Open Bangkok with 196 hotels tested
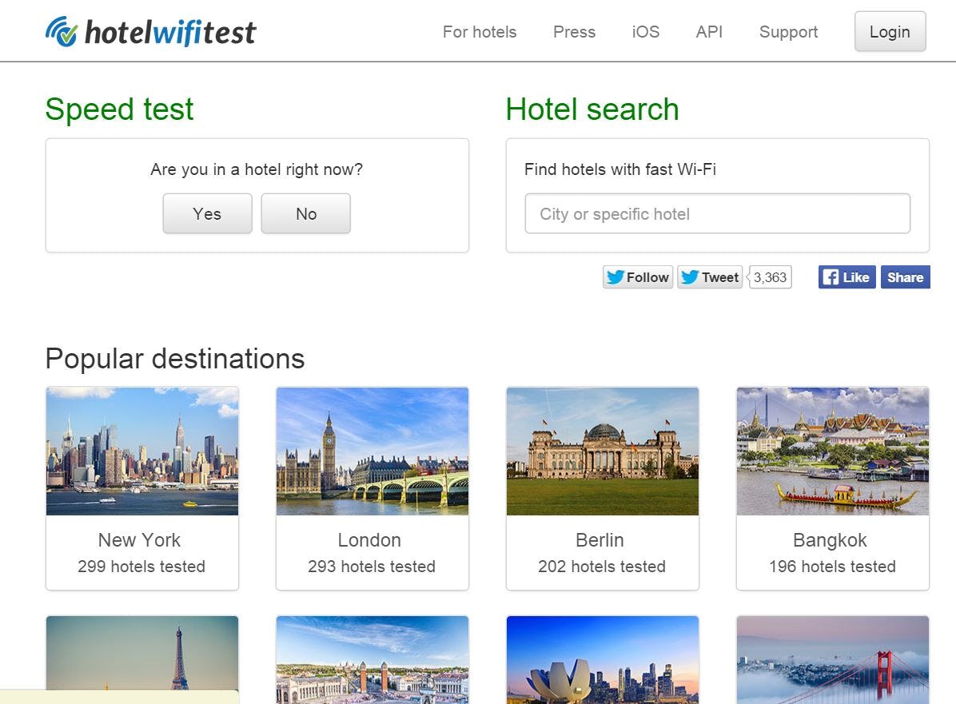The width and height of the screenshot is (956, 704). click(x=831, y=487)
